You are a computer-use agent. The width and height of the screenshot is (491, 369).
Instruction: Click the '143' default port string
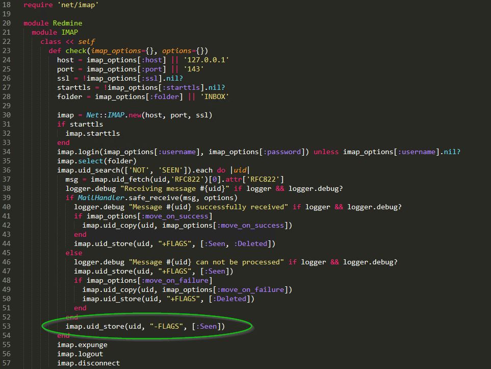point(194,69)
